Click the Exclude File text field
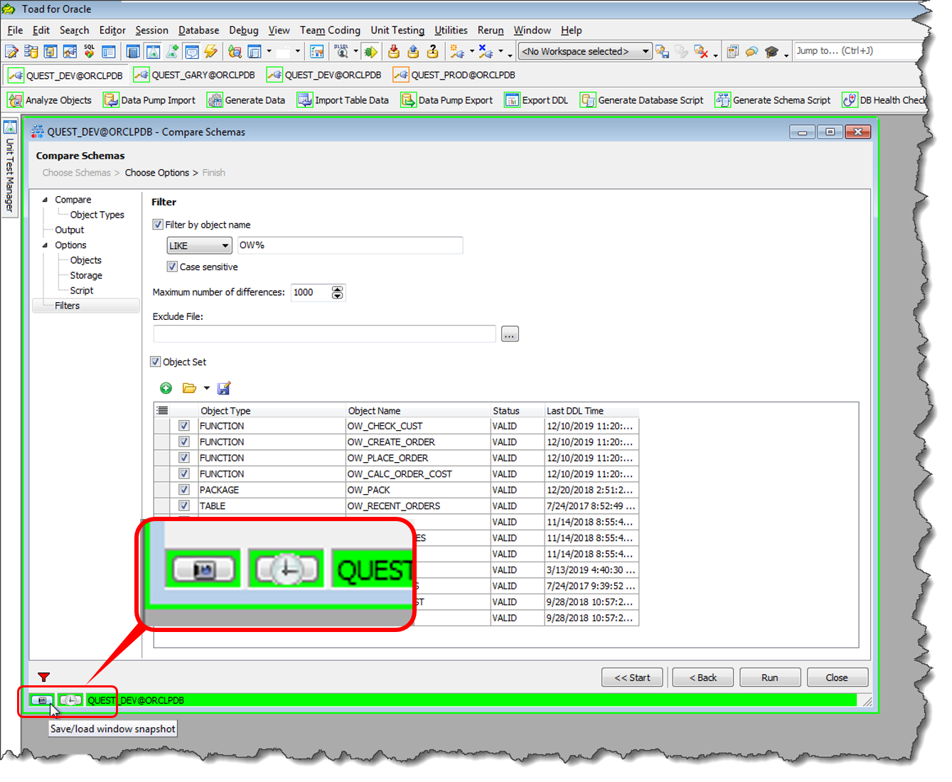This screenshot has height=782, width=952. tap(324, 334)
